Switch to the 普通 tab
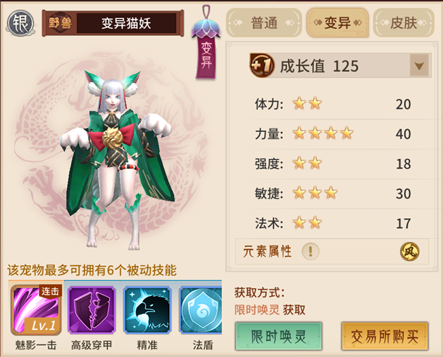The image size is (443, 357). [264, 23]
